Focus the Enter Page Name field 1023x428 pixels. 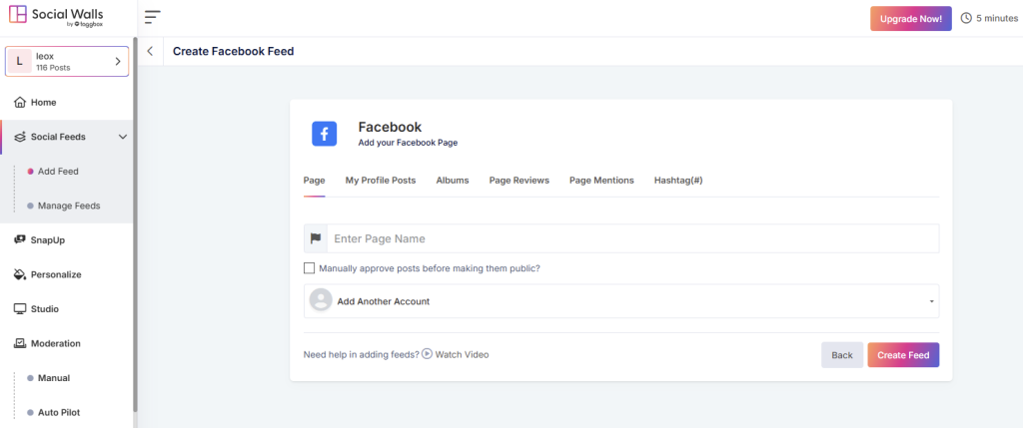coord(631,239)
